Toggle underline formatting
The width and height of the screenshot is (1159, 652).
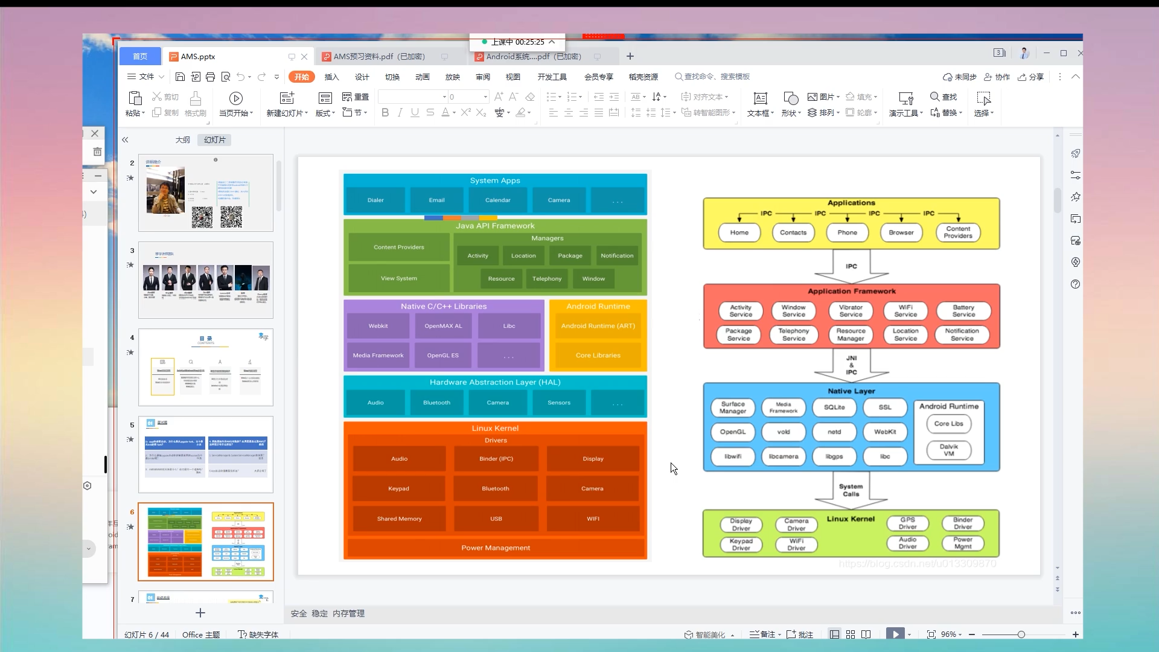pos(415,113)
